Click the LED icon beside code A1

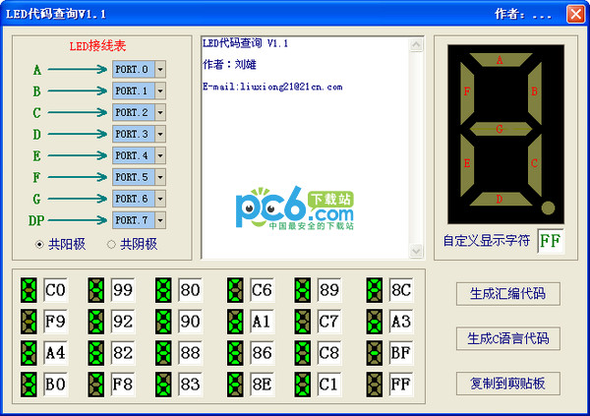coord(235,322)
